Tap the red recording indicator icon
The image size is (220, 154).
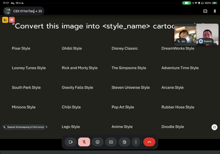(x=12, y=20)
